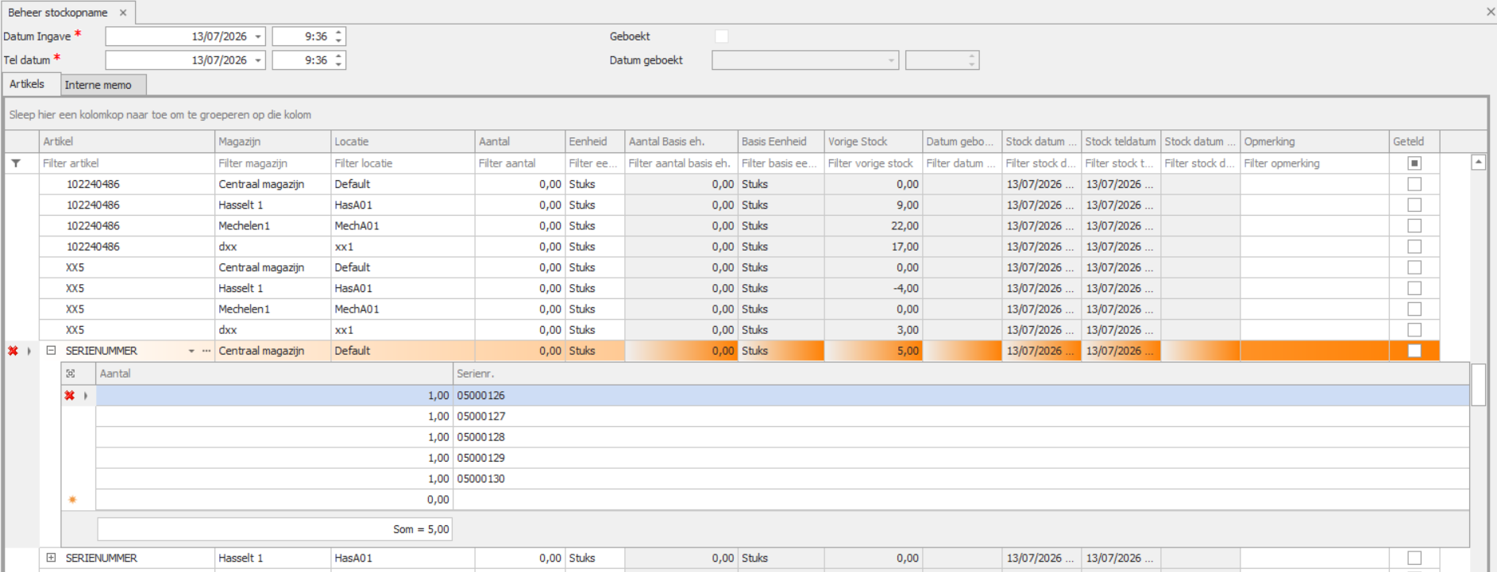
Task: Check Geteld for 102240486 Hasselt 1
Action: tap(1414, 205)
